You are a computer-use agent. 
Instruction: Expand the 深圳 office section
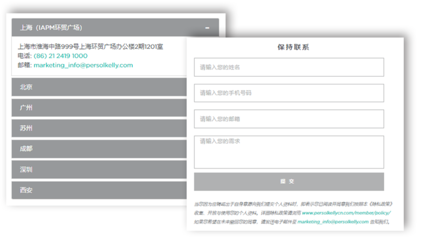click(97, 169)
